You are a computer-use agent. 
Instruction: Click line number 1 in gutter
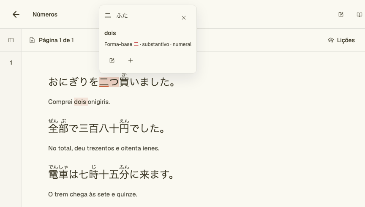point(11,63)
